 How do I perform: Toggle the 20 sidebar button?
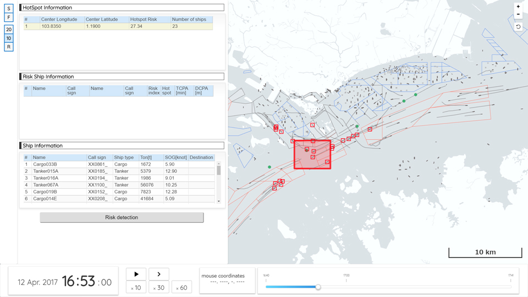tap(9, 30)
